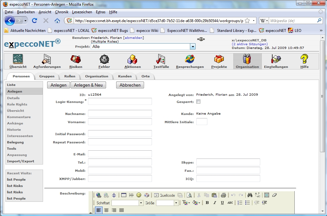Click the print icon in editor
This screenshot has height=216, width=327.
point(223,195)
